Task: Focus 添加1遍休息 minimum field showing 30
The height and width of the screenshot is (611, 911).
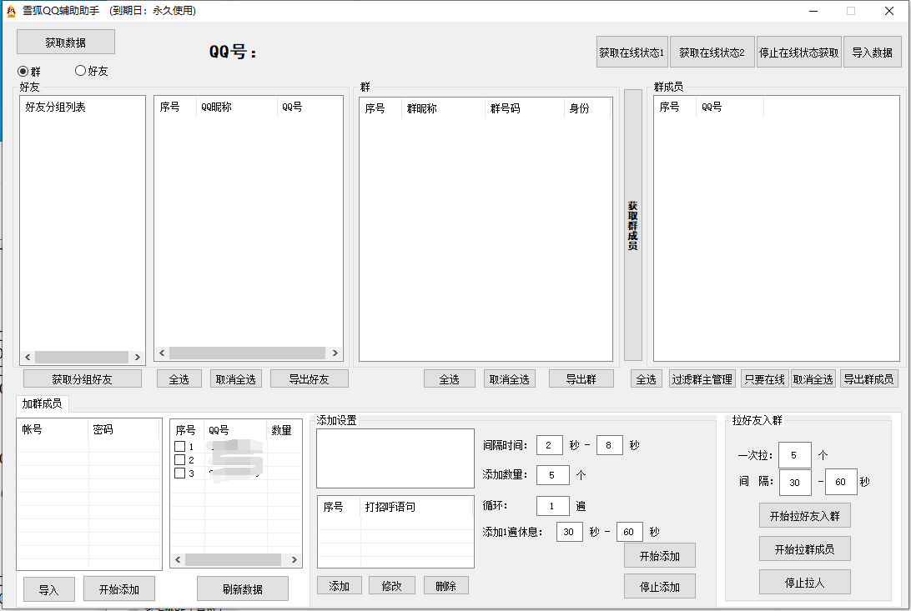Action: (x=569, y=532)
